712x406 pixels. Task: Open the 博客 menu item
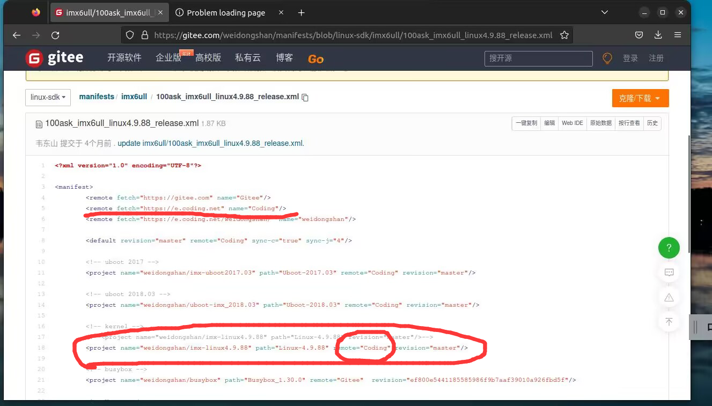tap(284, 58)
